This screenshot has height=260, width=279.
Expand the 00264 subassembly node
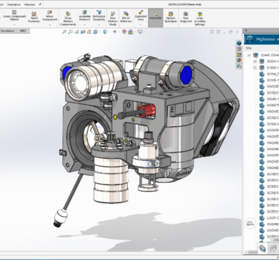[255, 62]
